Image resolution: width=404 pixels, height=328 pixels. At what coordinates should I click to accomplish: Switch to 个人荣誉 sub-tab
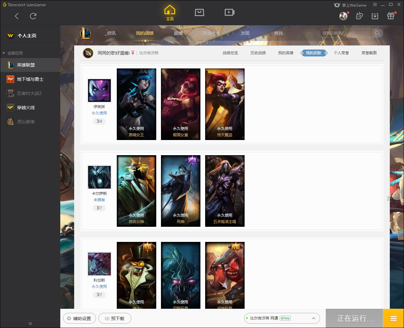tap(341, 53)
